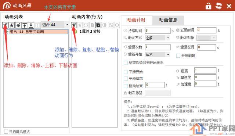Add a new animation behavior

[x=74, y=25]
